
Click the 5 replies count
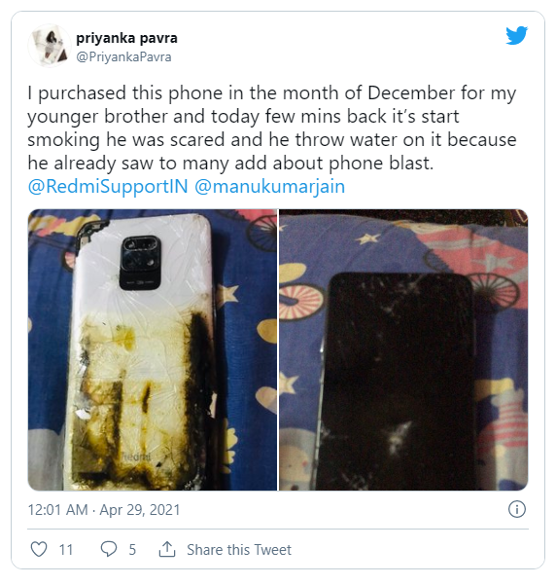[x=132, y=550]
